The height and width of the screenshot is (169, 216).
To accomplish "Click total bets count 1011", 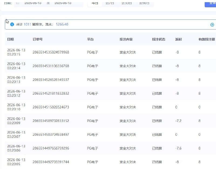I will tap(28, 24).
